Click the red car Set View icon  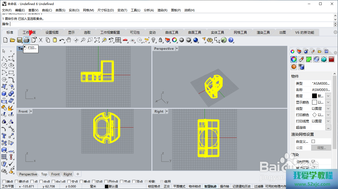[125, 40]
